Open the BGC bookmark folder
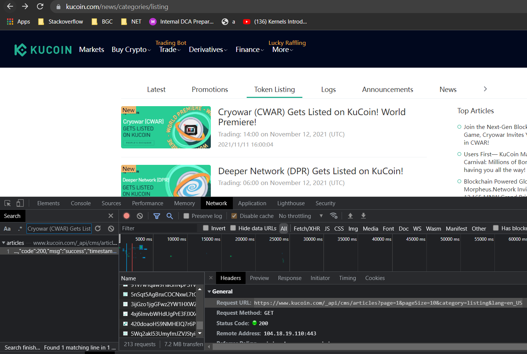The height and width of the screenshot is (354, 527). [102, 22]
